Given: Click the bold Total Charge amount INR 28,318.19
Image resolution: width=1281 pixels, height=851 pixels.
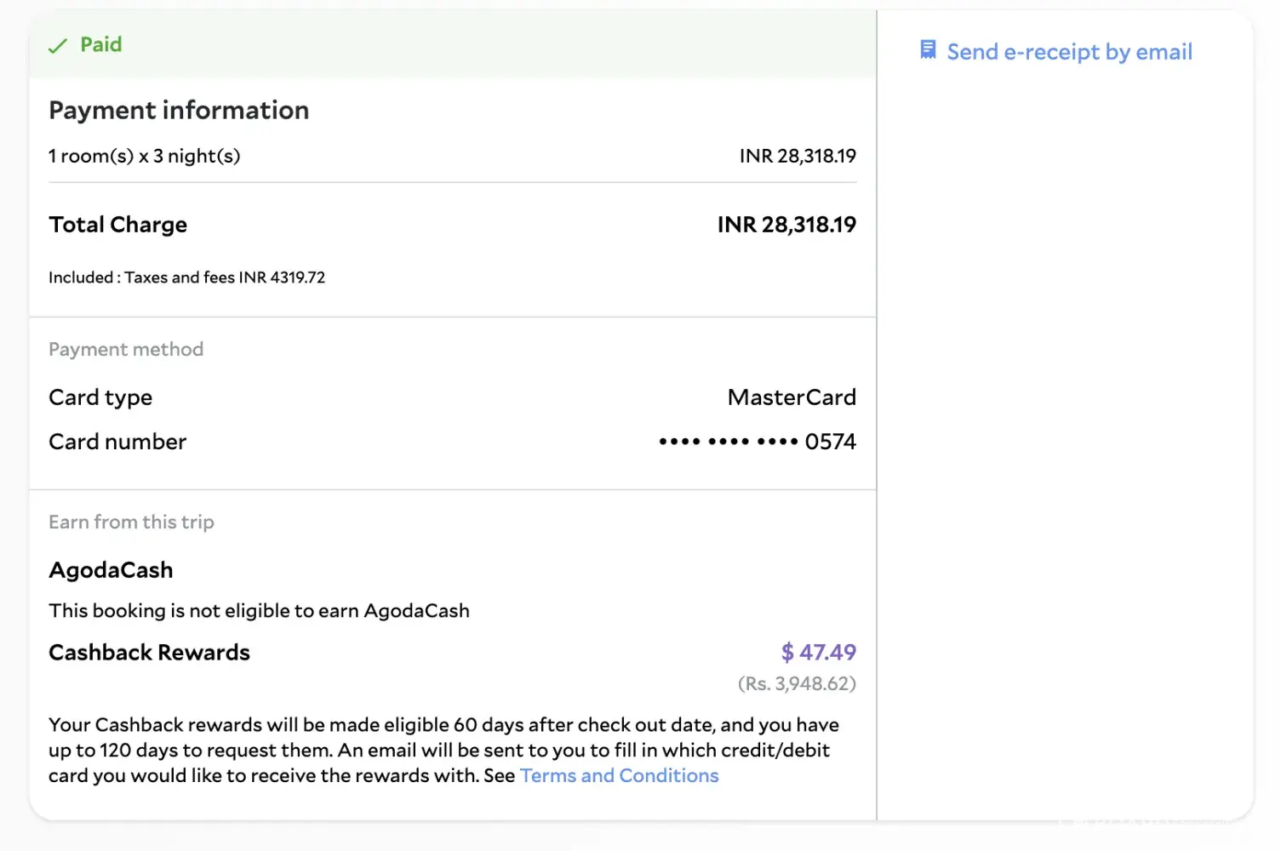Looking at the screenshot, I should point(786,225).
